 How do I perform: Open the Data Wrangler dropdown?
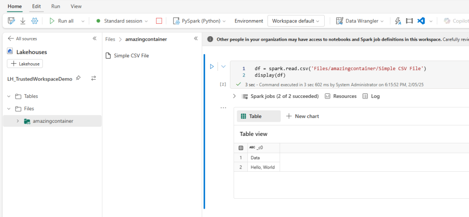coord(360,21)
